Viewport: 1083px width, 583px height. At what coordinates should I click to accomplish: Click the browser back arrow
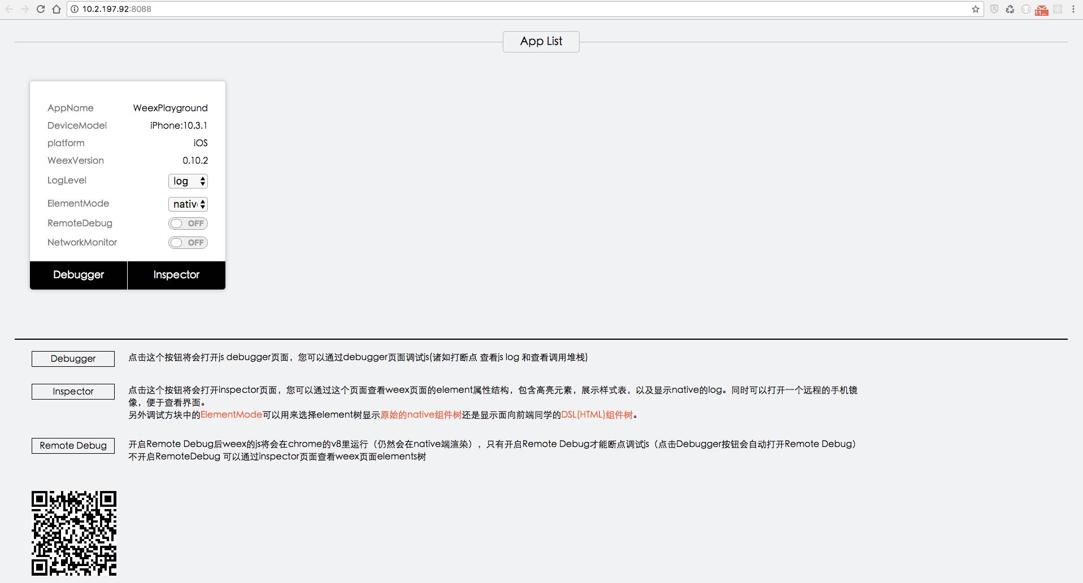10,9
